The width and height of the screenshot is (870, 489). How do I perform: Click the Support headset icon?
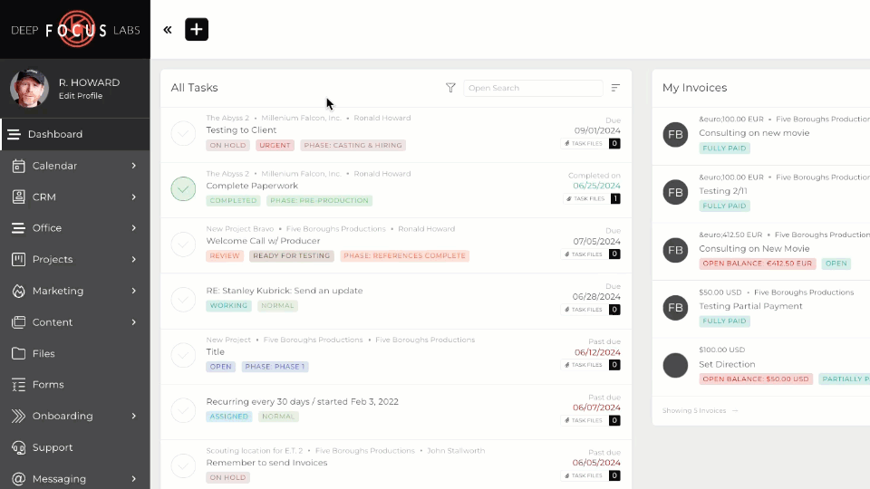pos(18,447)
